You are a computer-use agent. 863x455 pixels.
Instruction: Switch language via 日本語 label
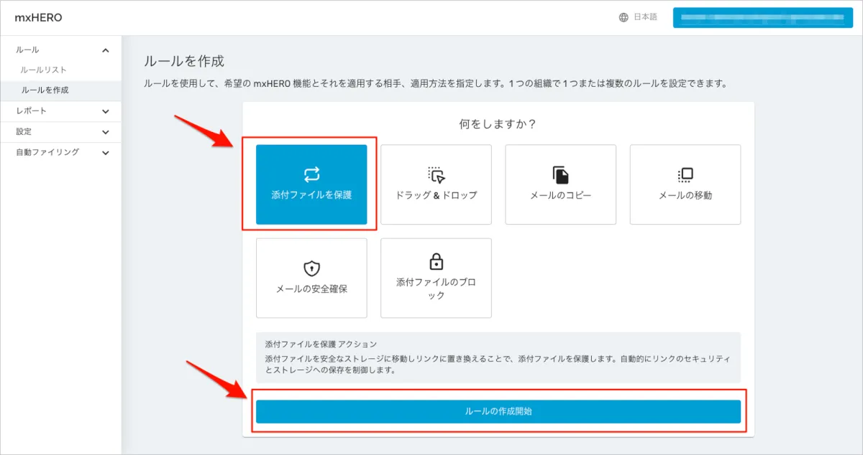[x=645, y=17]
